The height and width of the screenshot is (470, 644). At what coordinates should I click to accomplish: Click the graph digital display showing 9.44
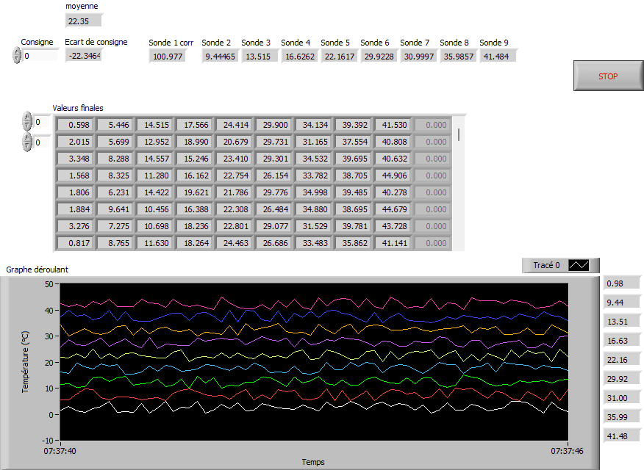point(621,303)
